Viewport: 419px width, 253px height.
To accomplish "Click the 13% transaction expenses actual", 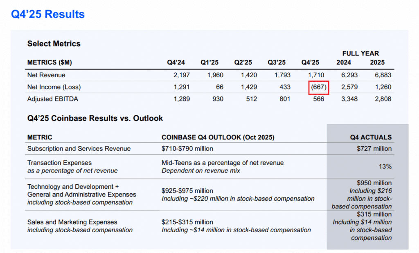I will tap(385, 167).
